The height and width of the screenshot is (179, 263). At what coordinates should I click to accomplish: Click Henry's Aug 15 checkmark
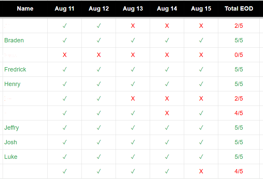[201, 84]
